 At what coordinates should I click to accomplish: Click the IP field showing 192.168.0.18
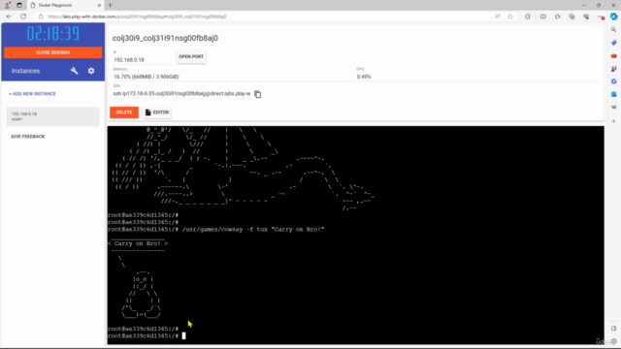click(x=144, y=60)
